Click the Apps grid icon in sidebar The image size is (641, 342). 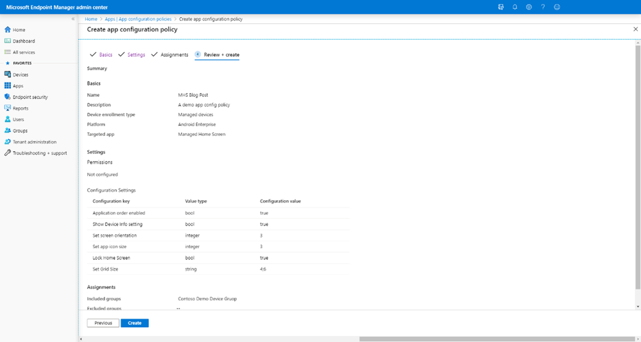pos(7,86)
